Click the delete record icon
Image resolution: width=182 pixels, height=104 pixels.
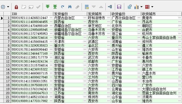[x=31, y=7]
